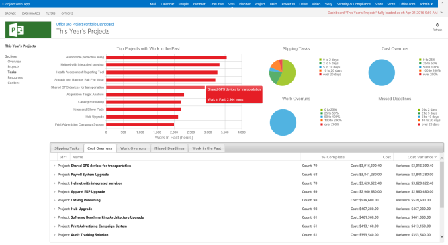Open the OPTIONS ribbon tab

(x=67, y=13)
